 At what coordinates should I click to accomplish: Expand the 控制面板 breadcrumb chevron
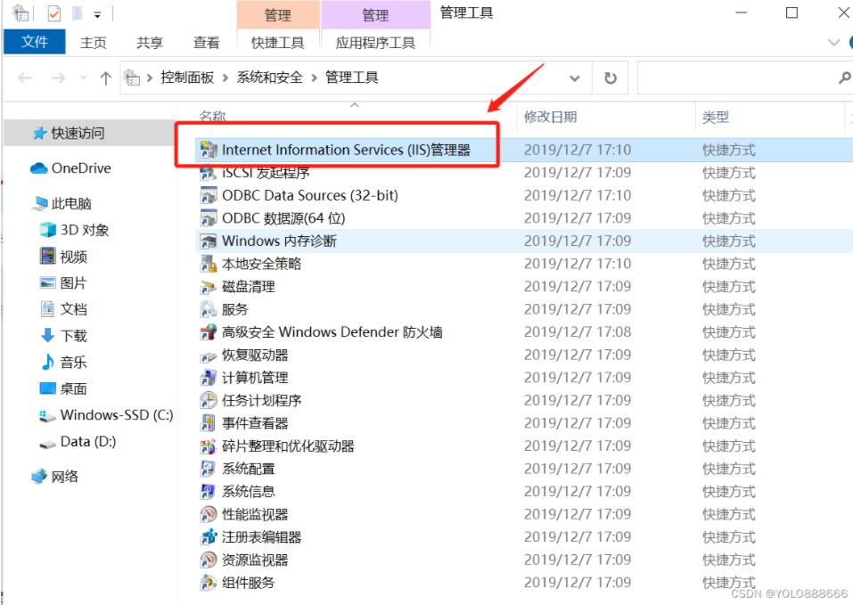click(226, 78)
